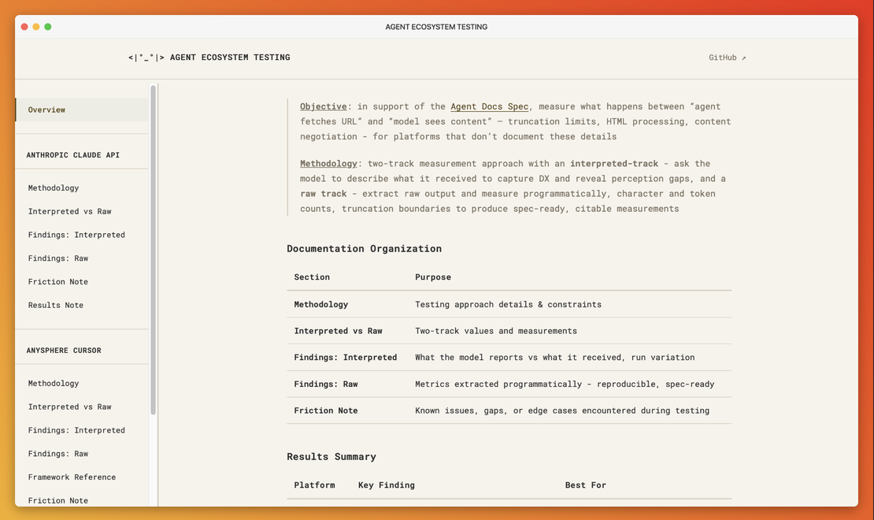Viewport: 874px width, 520px height.
Task: Open Methodology under Anthropic Claude API
Action: tap(54, 188)
